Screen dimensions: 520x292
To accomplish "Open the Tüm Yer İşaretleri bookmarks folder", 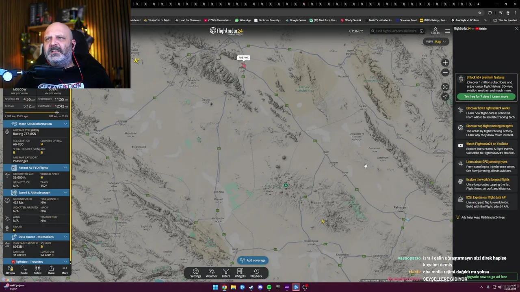I will (505, 20).
